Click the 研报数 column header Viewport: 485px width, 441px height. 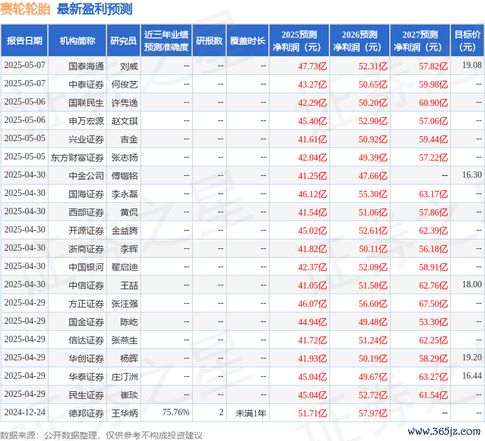(x=209, y=41)
